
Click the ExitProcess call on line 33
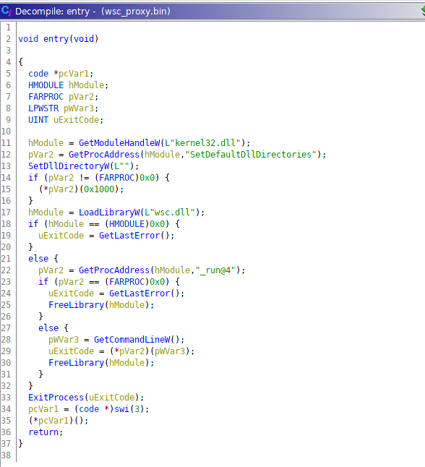click(x=56, y=398)
